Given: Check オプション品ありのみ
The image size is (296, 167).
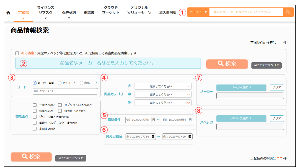Looking at the screenshot, I should pos(60,105).
